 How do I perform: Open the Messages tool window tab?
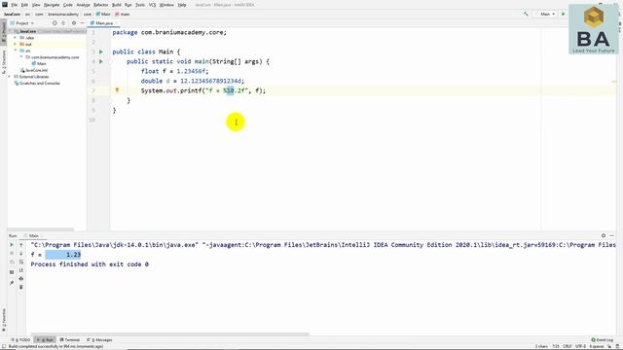coord(99,339)
